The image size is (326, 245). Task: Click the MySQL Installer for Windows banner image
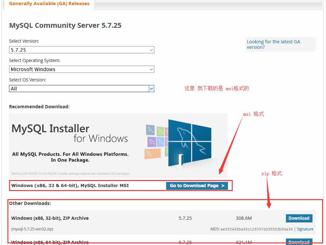(x=118, y=145)
